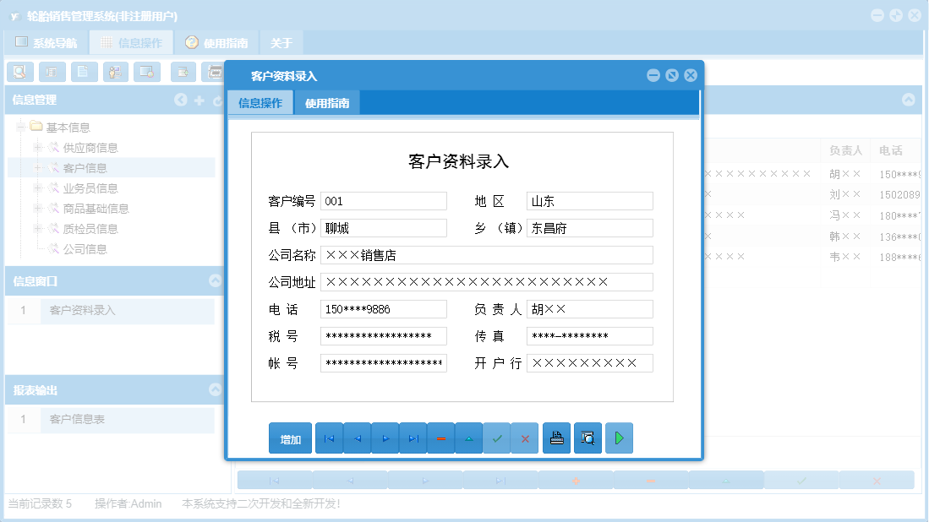The image size is (929, 522).
Task: Click the green run arrow icon
Action: pyautogui.click(x=620, y=438)
